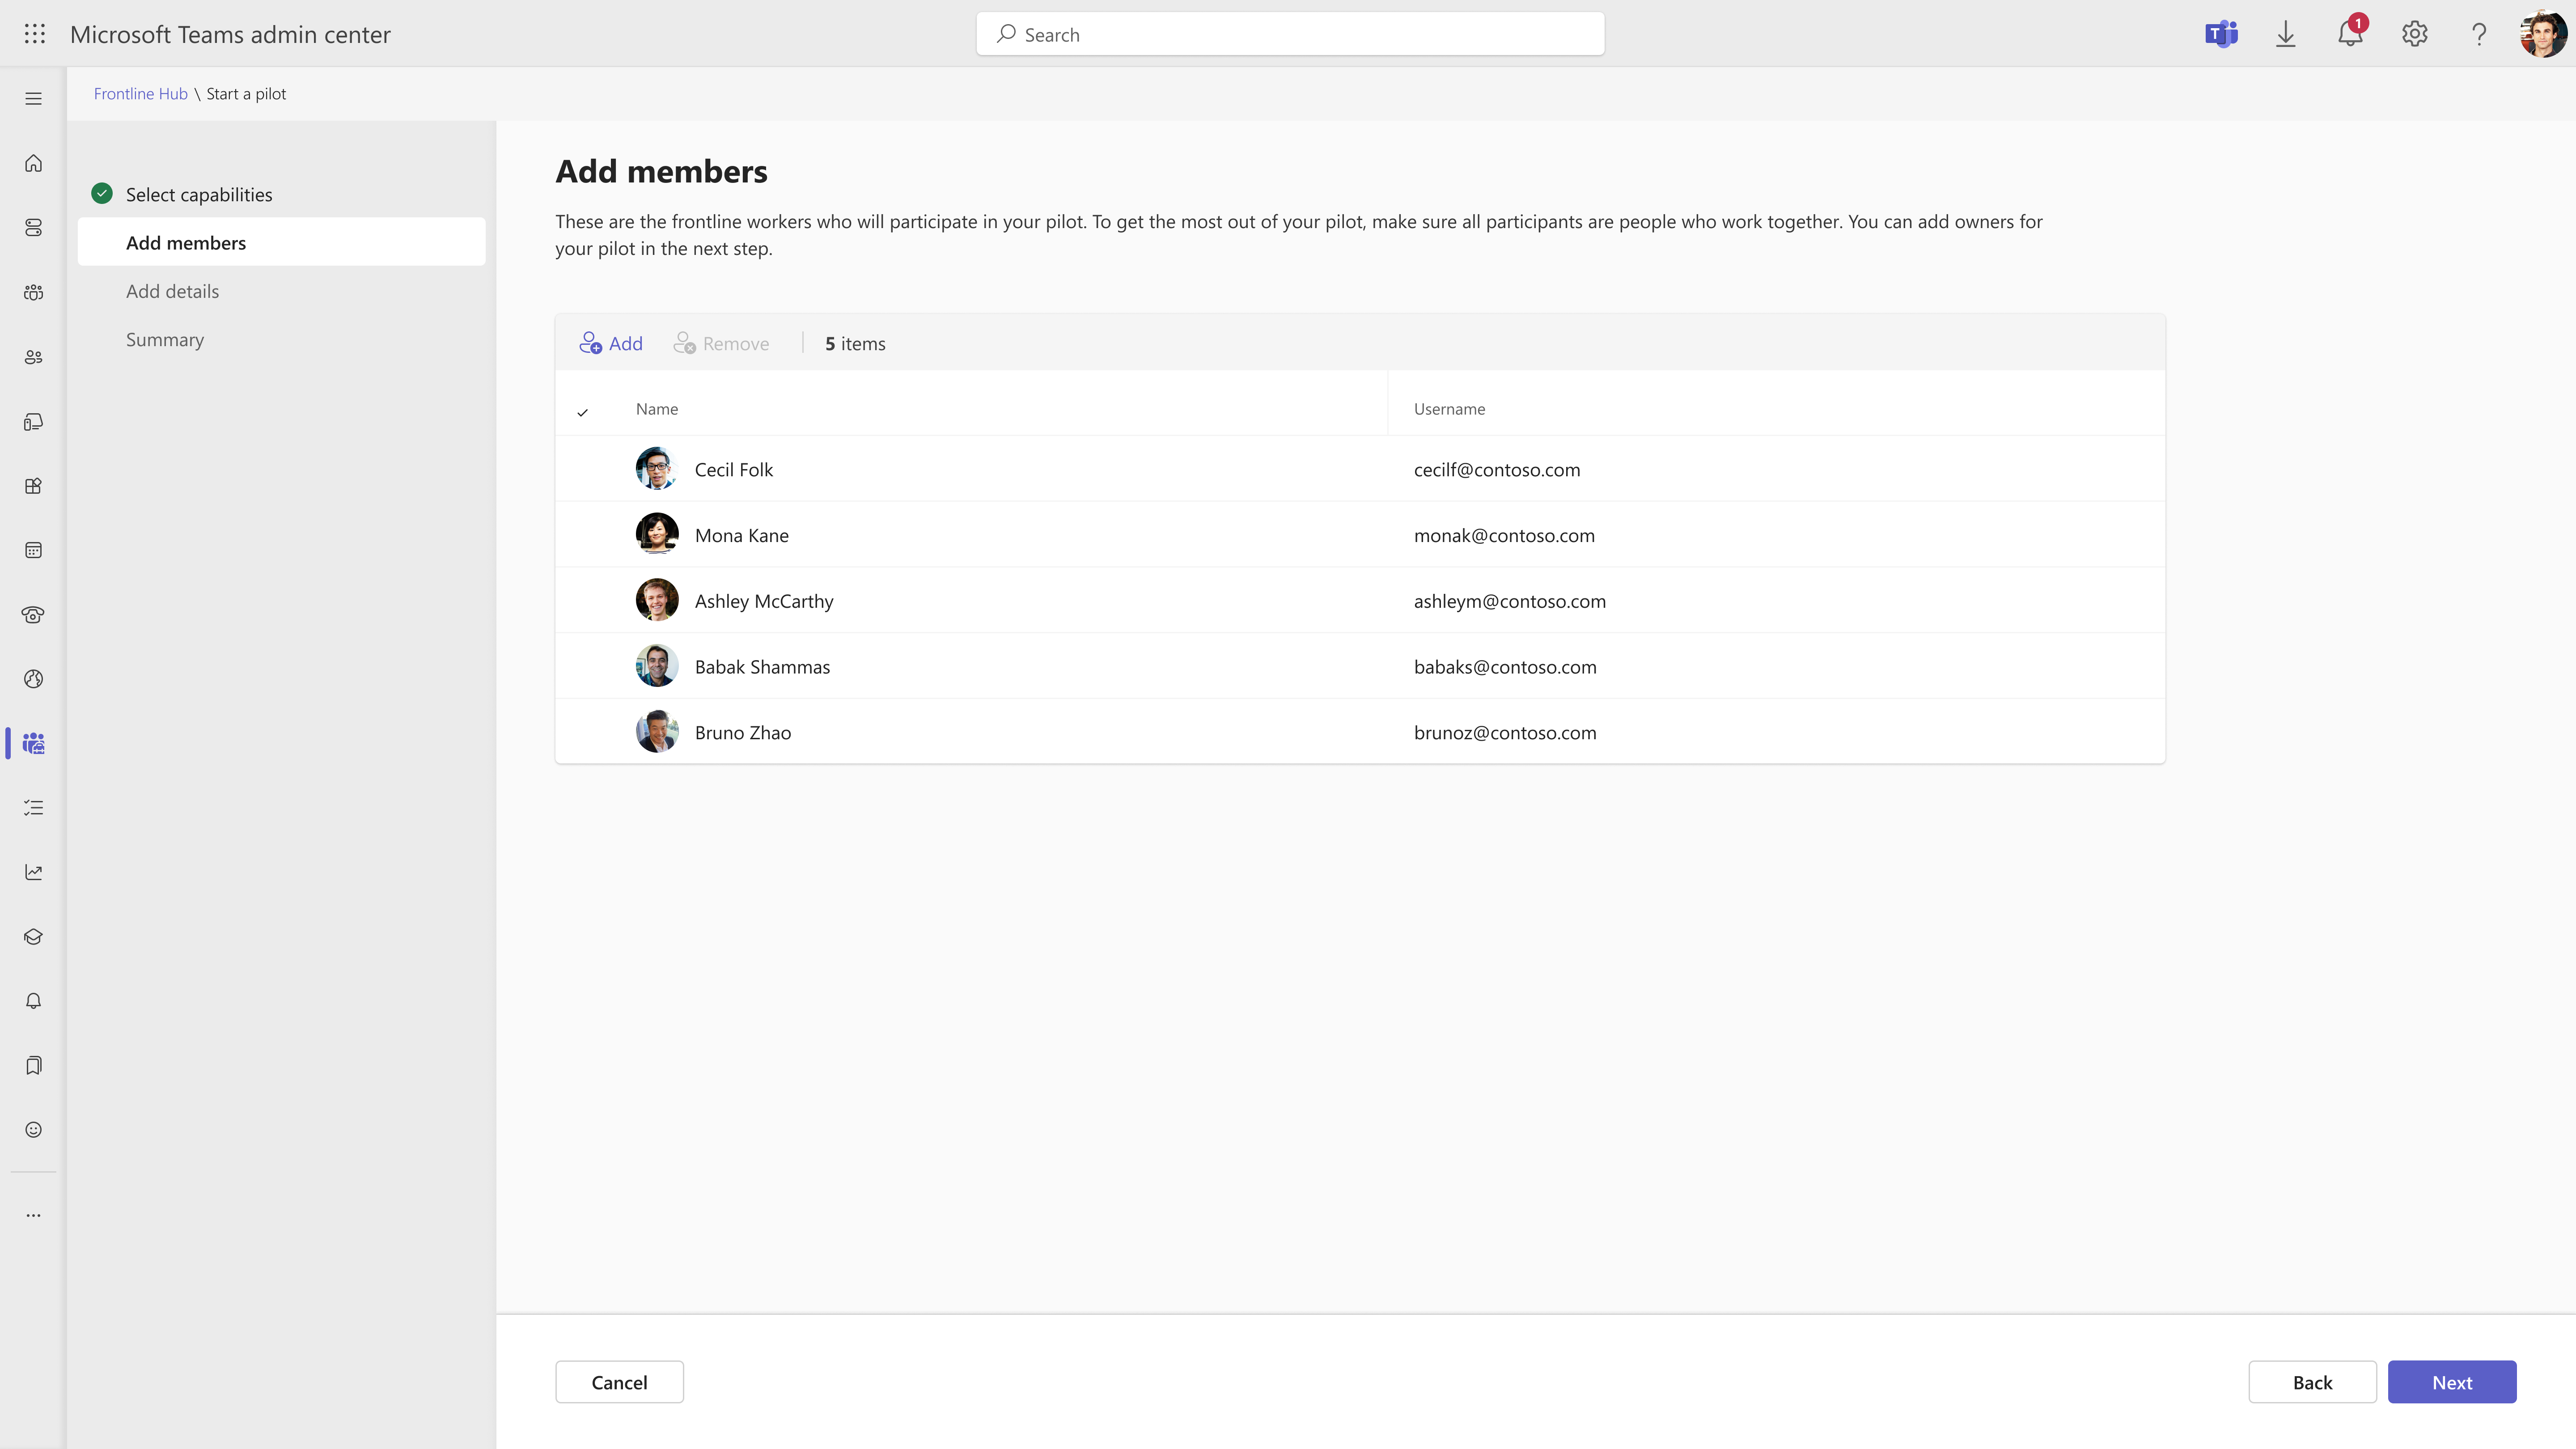Collapse the hamburger navigation menu
Image resolution: width=2576 pixels, height=1449 pixels.
pyautogui.click(x=34, y=99)
